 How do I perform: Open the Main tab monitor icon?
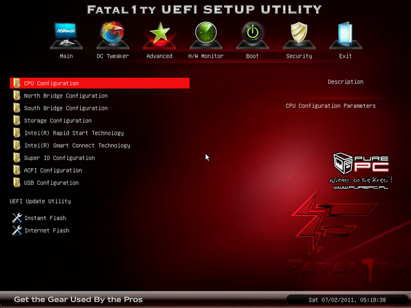66,35
